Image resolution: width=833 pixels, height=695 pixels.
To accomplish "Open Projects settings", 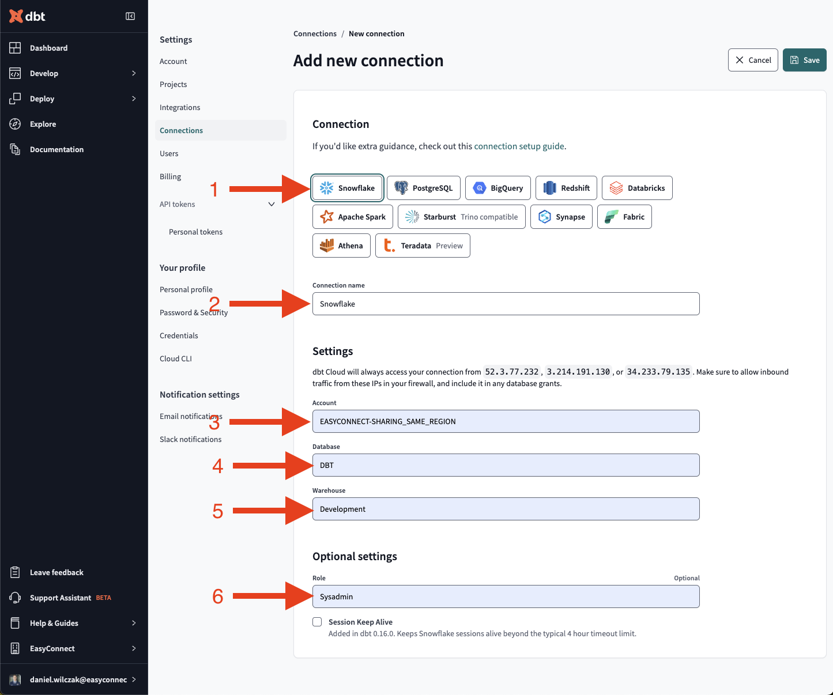I will point(173,84).
